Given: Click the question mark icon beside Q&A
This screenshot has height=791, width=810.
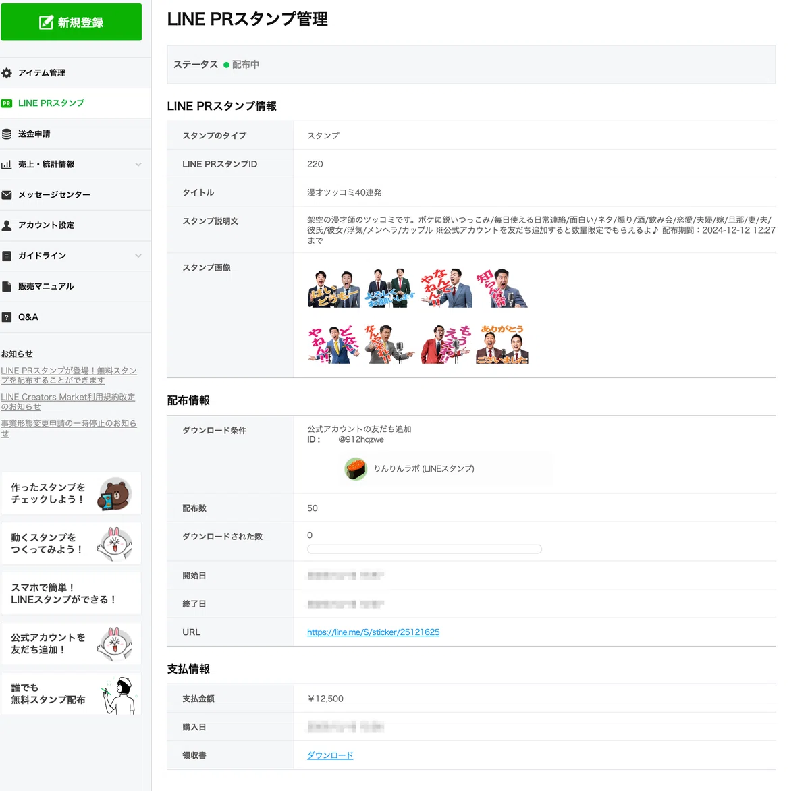Looking at the screenshot, I should tap(7, 317).
